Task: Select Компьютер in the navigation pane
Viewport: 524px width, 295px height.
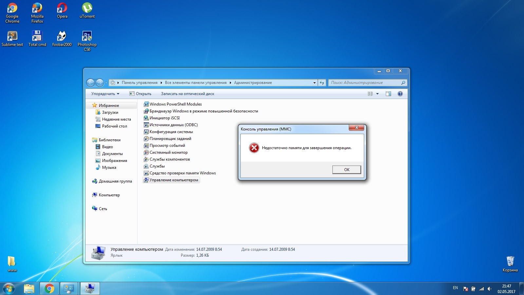Action: 109,195
